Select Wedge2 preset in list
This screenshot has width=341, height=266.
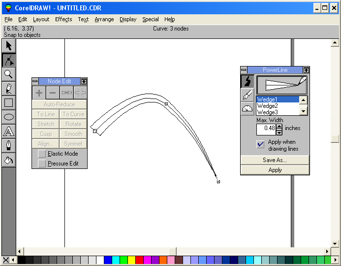tap(278, 106)
